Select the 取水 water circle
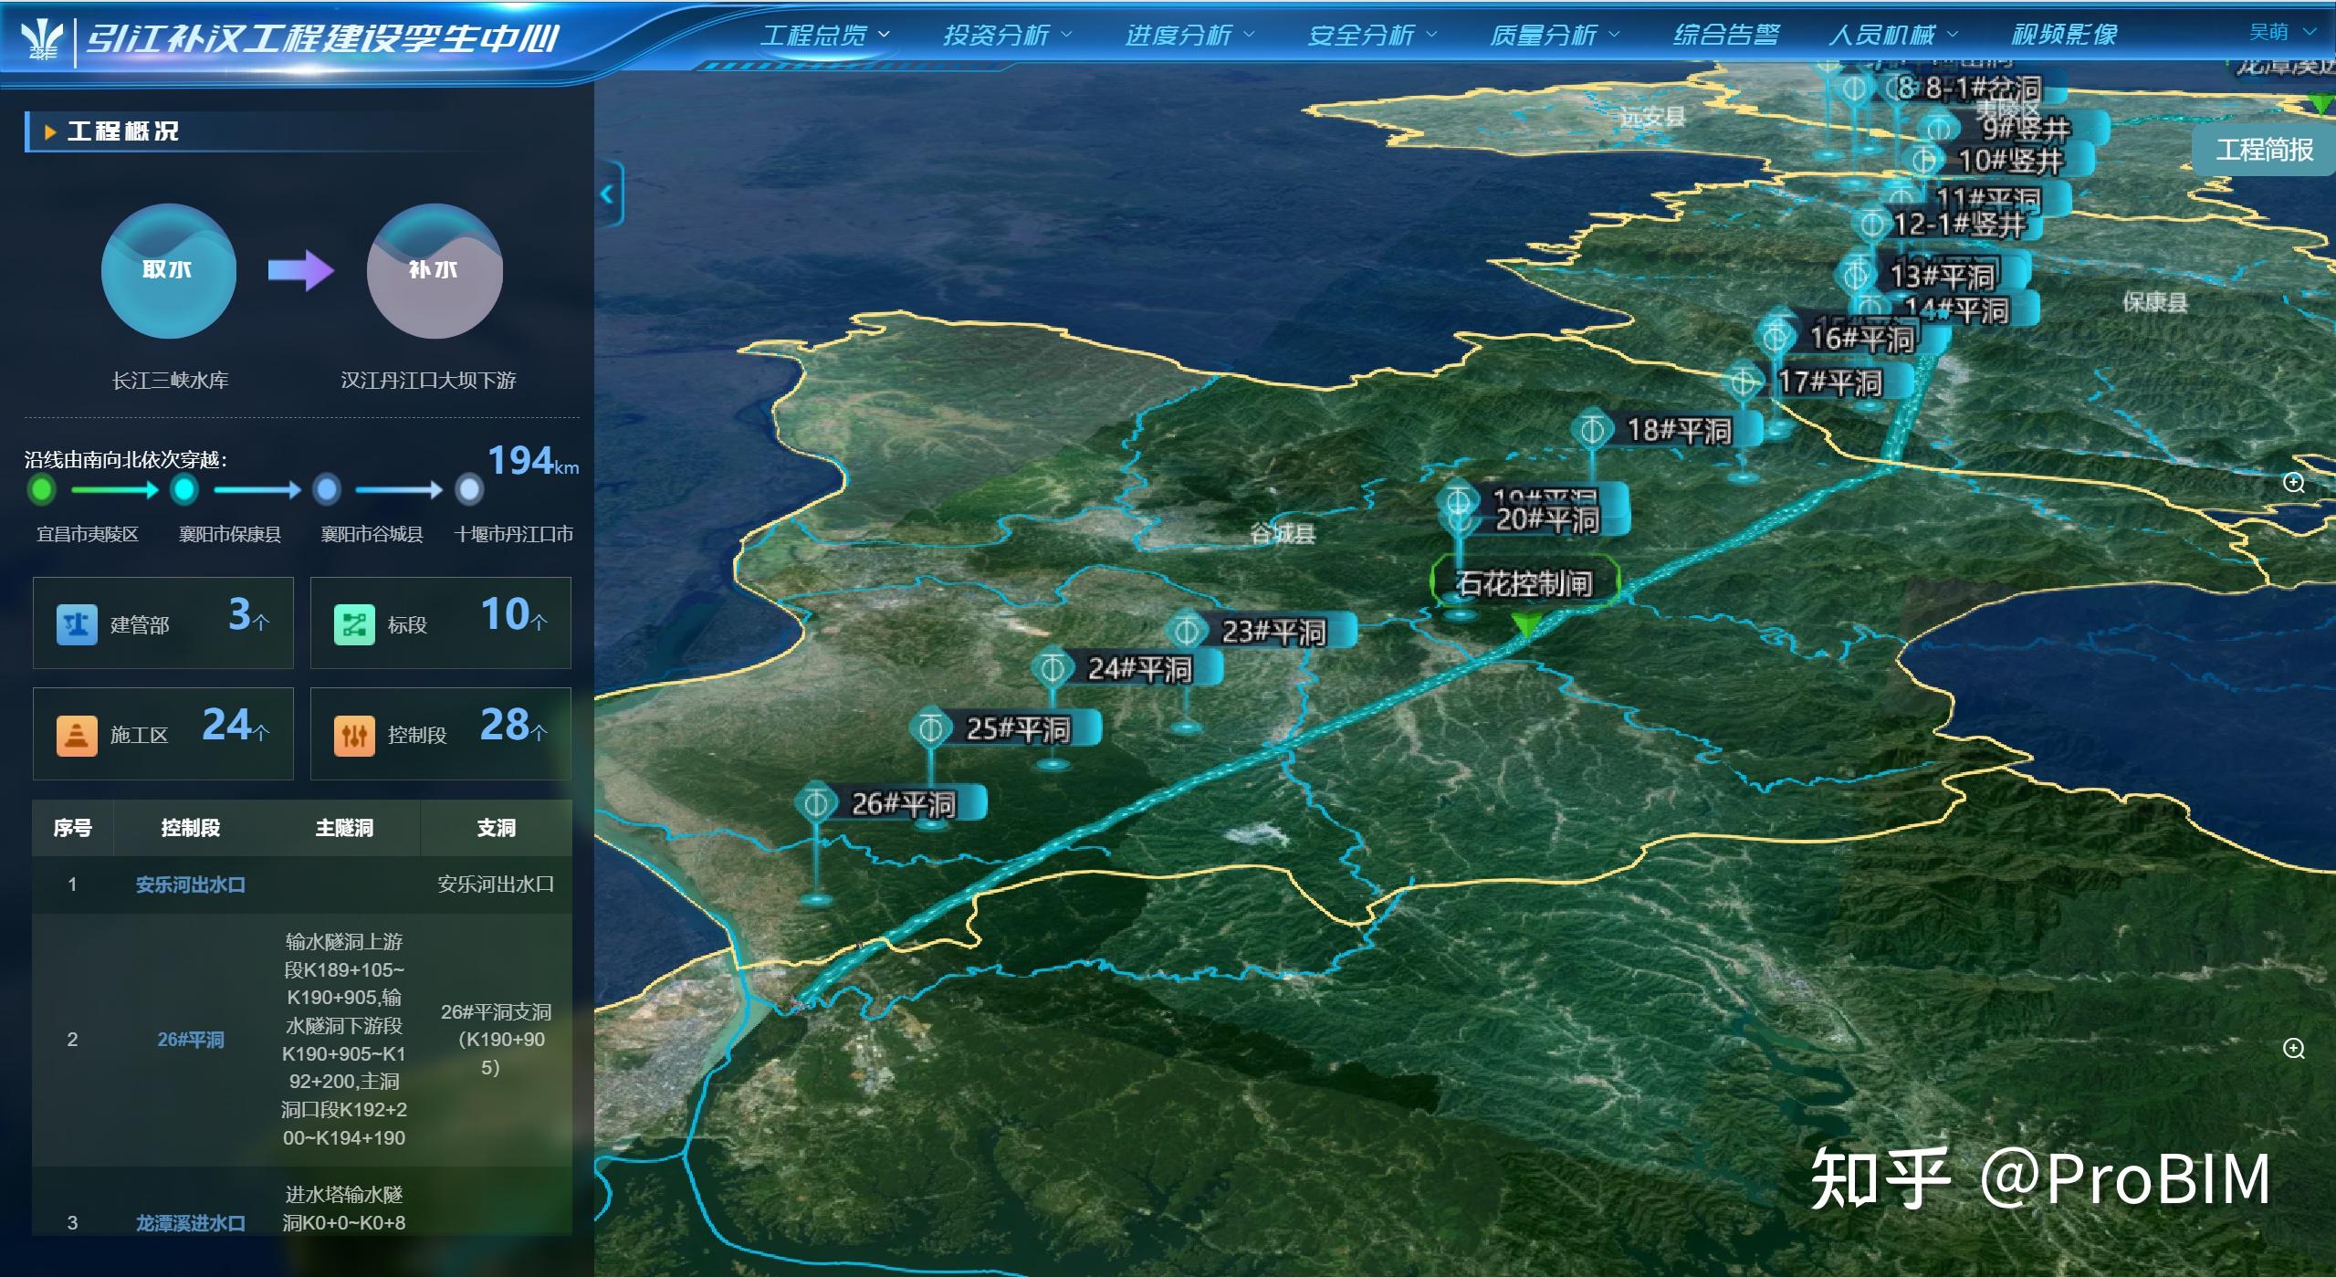 [x=168, y=270]
